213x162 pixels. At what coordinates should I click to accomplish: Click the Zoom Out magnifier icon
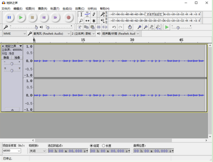pyautogui.click(x=145, y=27)
